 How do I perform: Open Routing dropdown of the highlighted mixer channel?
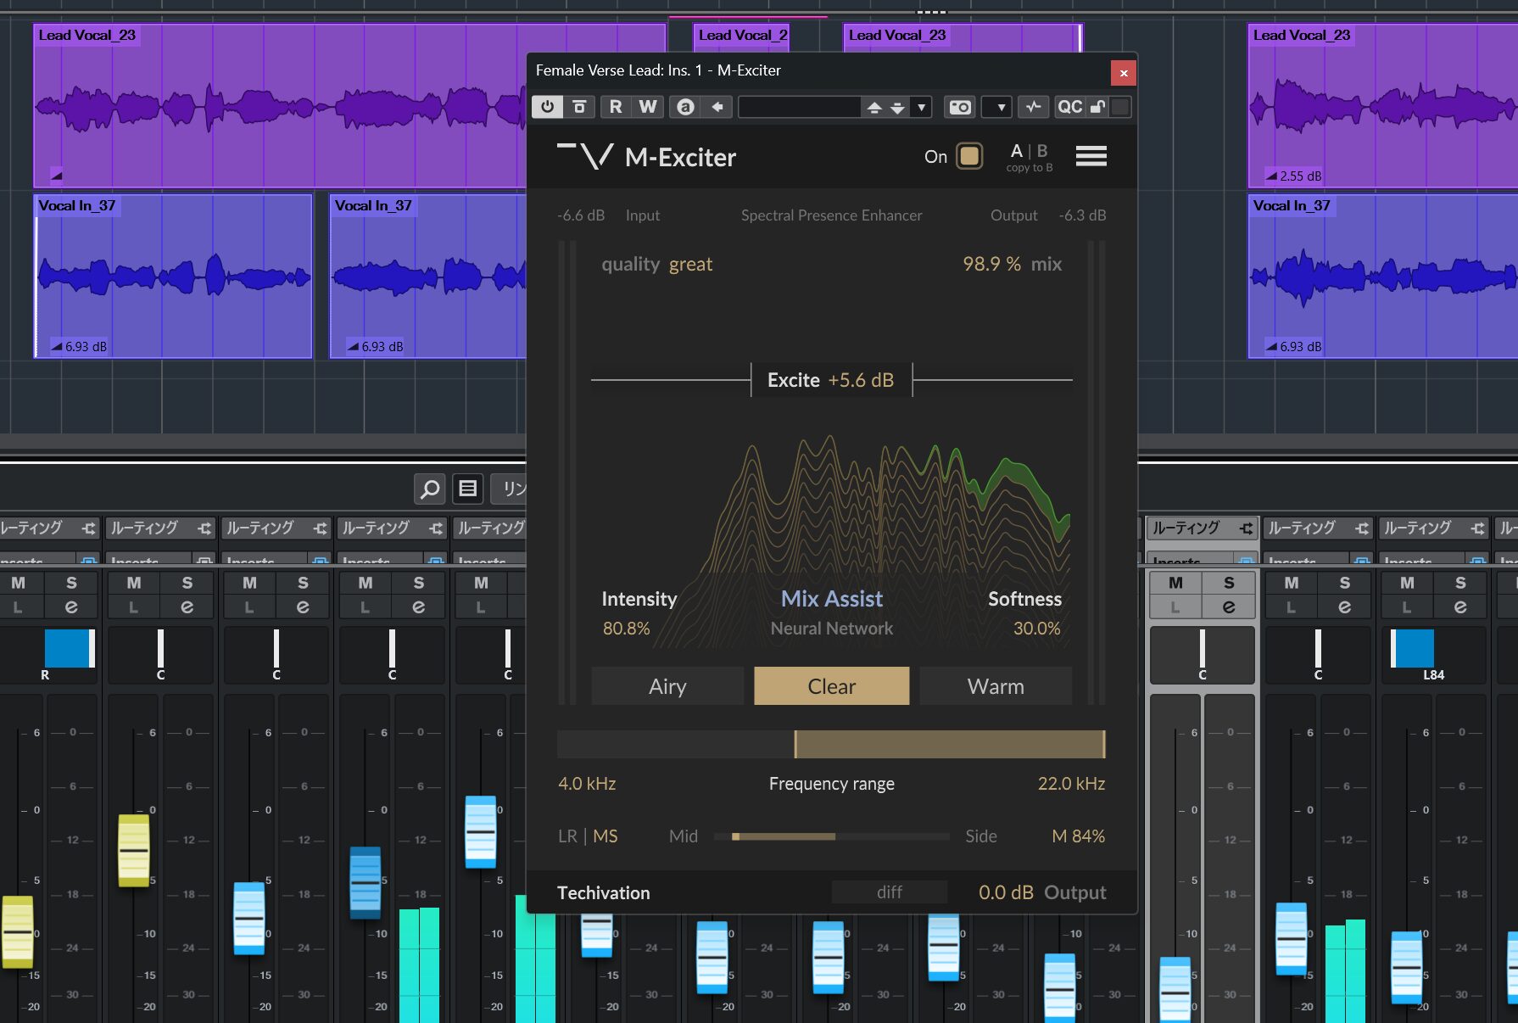(x=1202, y=528)
